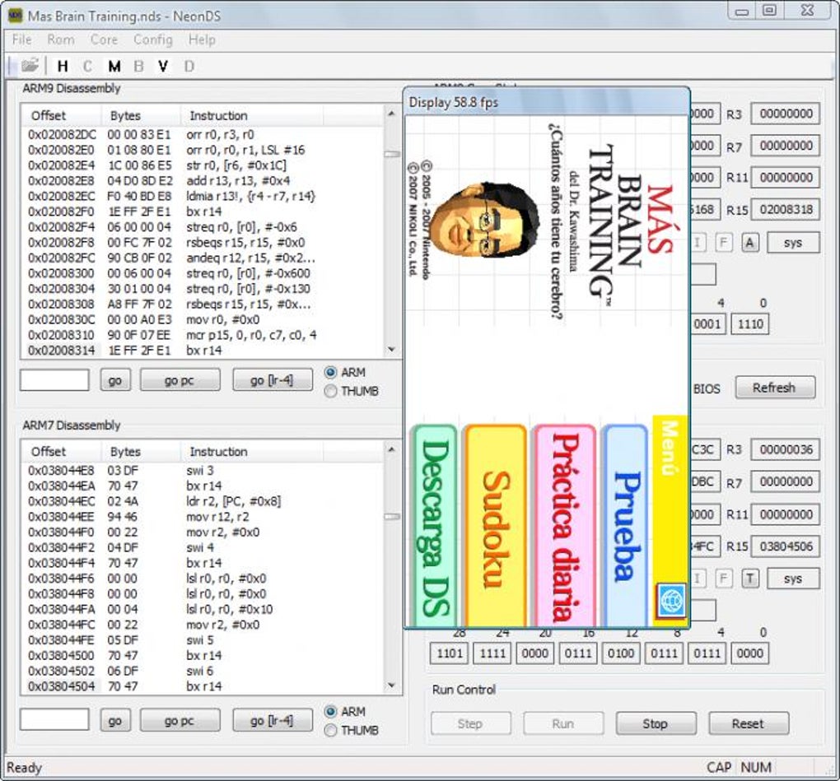Viewport: 840px width, 781px height.
Task: Click ARM9 Offset column header
Action: click(x=61, y=115)
